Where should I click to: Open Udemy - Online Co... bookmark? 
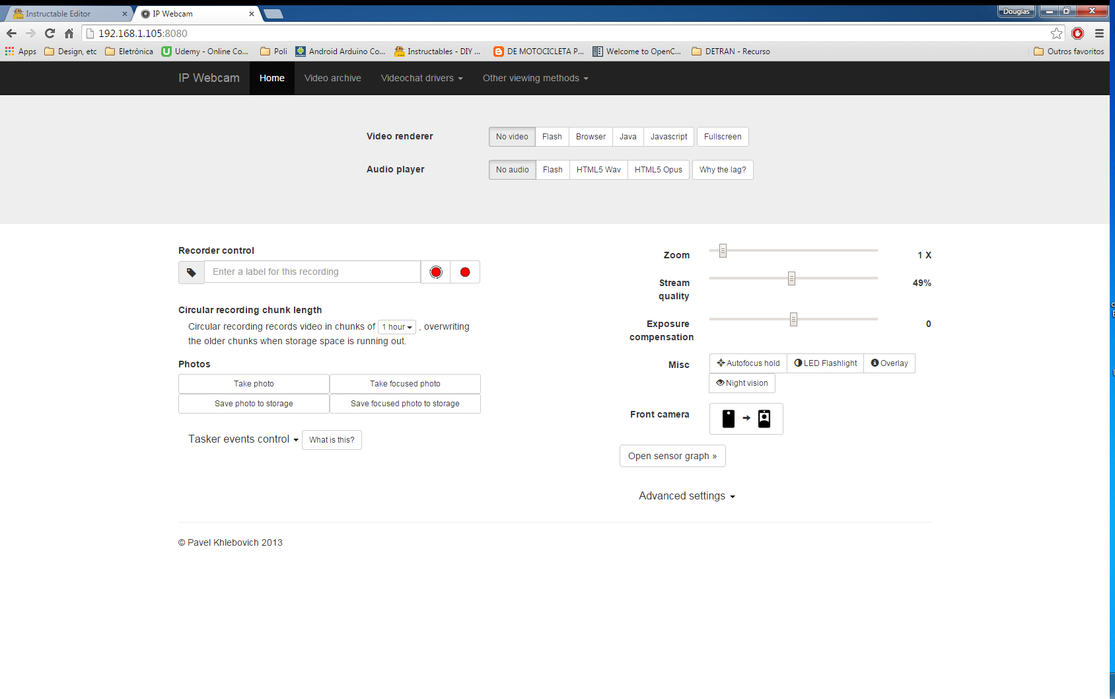(205, 51)
